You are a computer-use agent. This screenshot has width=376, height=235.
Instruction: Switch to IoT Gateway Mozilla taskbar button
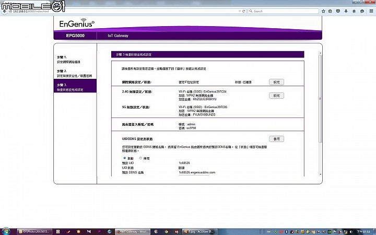pos(133,231)
